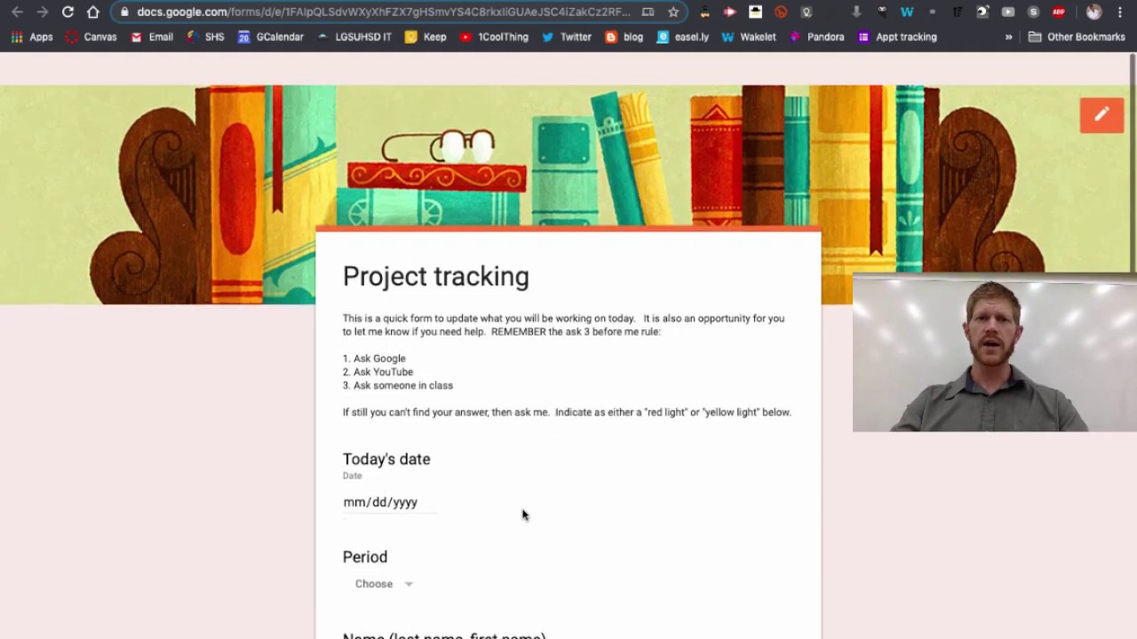
Task: Click the hat-and-face extension icon on white square
Action: [755, 12]
